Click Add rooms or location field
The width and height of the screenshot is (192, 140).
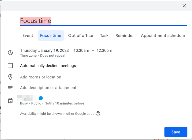pos(40,77)
